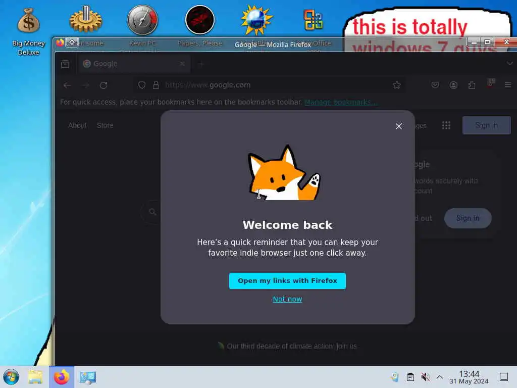Viewport: 517px width, 388px height.
Task: Select the Google tab
Action: click(x=133, y=64)
